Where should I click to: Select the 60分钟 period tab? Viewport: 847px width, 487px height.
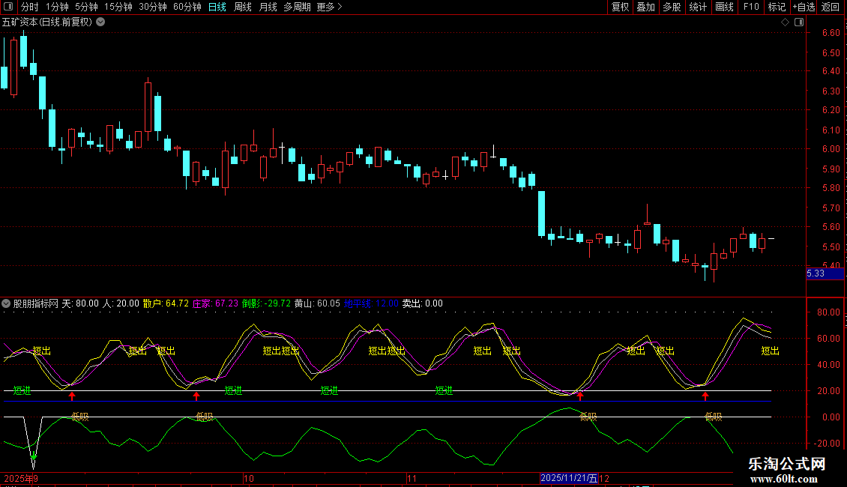point(187,7)
